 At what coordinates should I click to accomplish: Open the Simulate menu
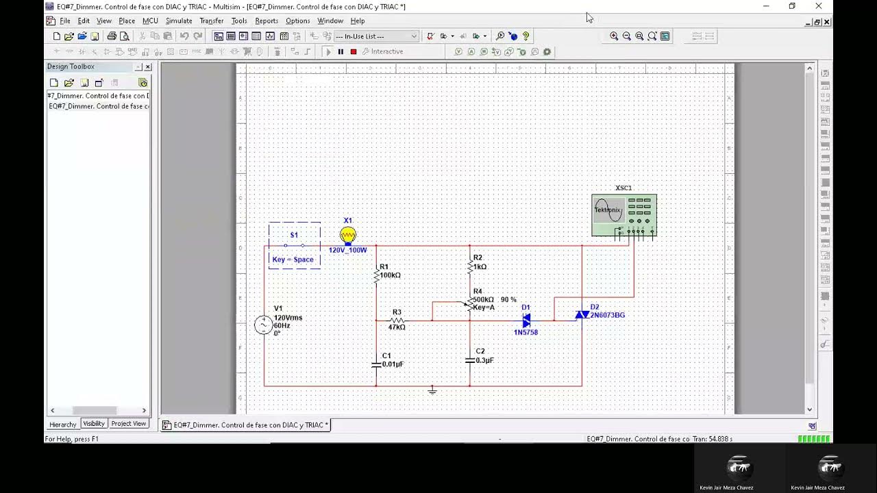pos(179,21)
